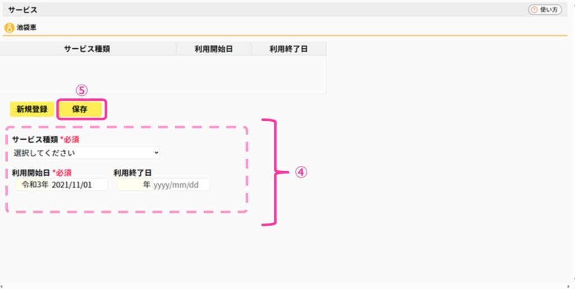Viewport: 575px width, 289px height.
Task: Click the circled number 5 annotation marker
Action: click(81, 90)
